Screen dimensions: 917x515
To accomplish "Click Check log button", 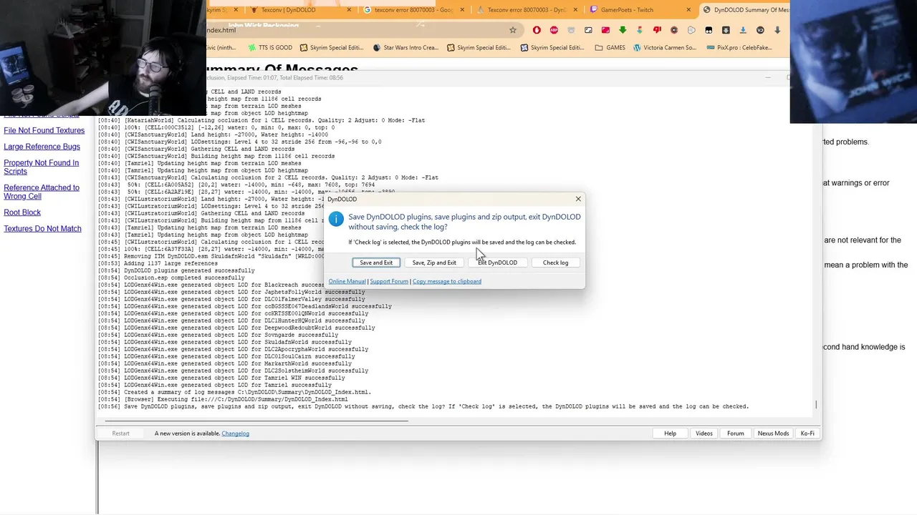I will pyautogui.click(x=555, y=263).
